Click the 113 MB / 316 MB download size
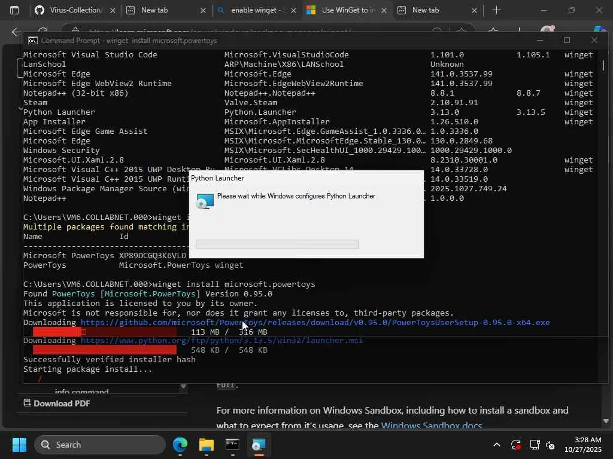This screenshot has width=613, height=459. pyautogui.click(x=229, y=332)
